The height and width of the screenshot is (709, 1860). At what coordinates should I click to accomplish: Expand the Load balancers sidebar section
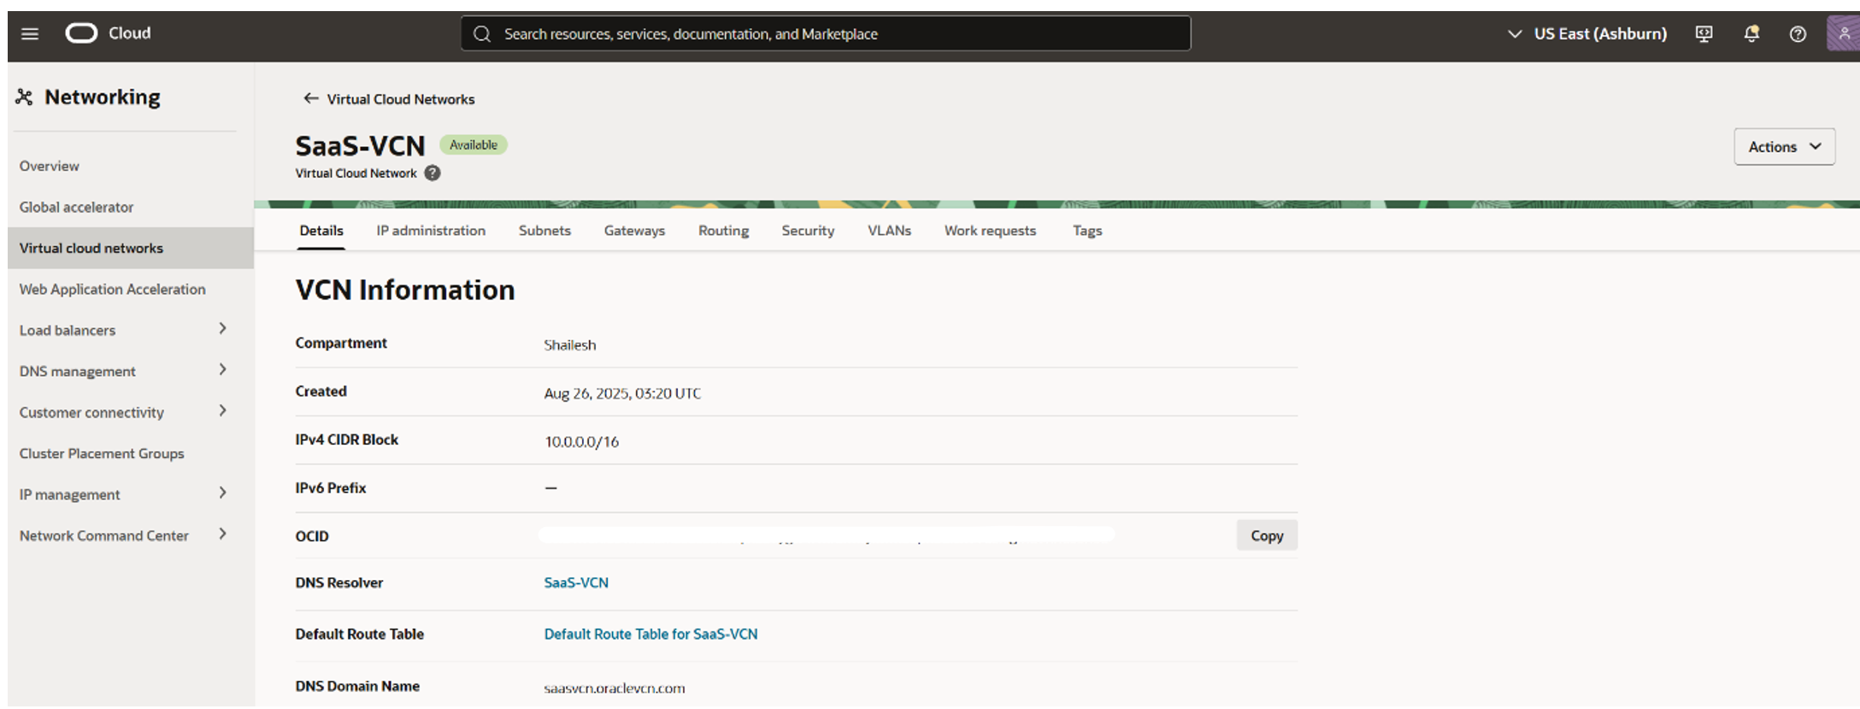222,329
